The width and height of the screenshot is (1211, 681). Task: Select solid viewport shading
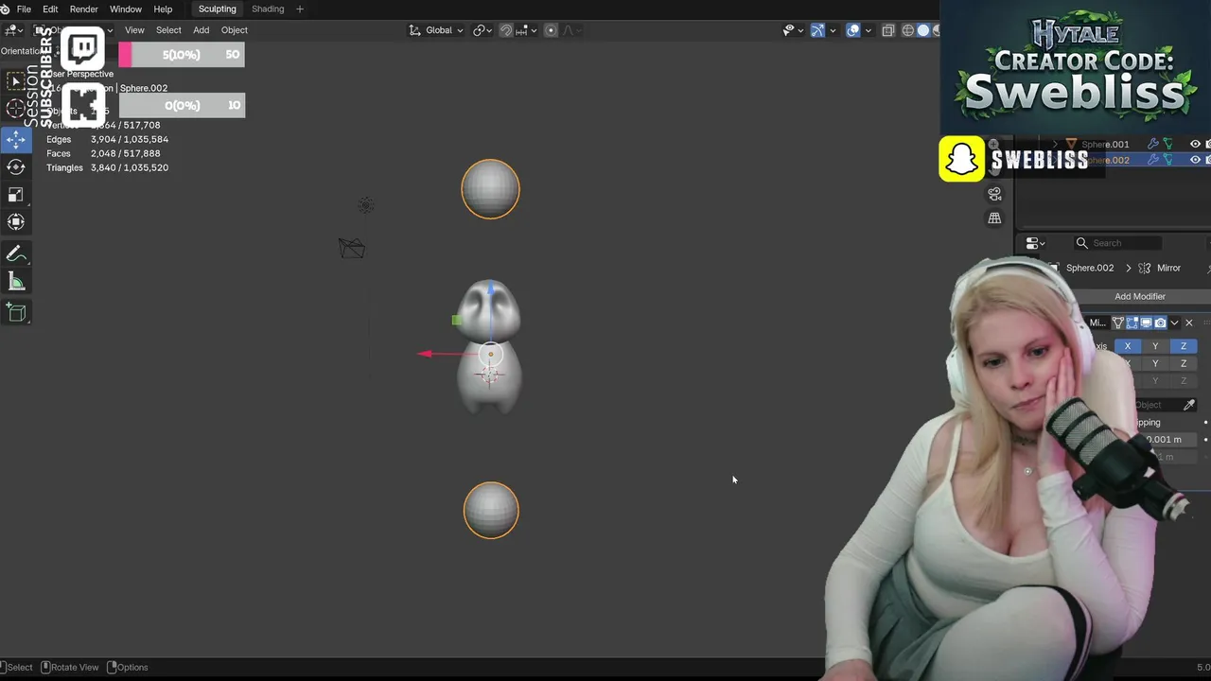click(923, 30)
